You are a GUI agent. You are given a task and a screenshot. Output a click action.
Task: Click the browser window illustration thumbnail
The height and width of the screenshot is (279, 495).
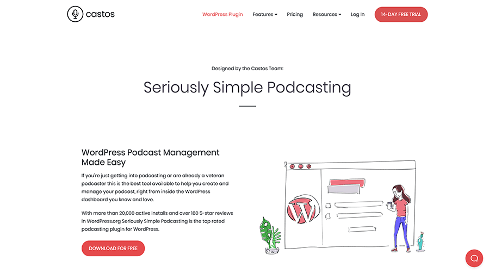(350, 204)
